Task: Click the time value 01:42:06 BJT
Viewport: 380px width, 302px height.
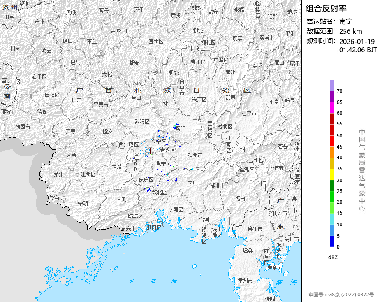Action: [358, 50]
